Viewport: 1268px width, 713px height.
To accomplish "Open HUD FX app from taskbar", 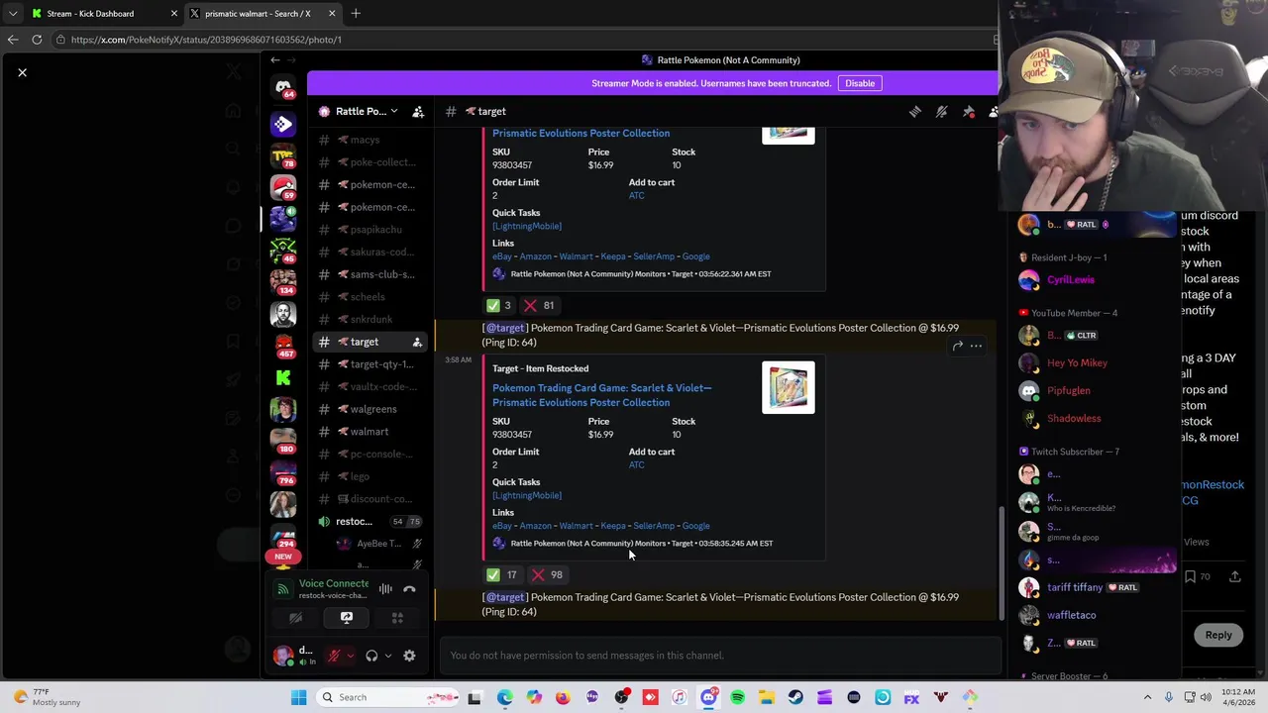I will click(911, 697).
